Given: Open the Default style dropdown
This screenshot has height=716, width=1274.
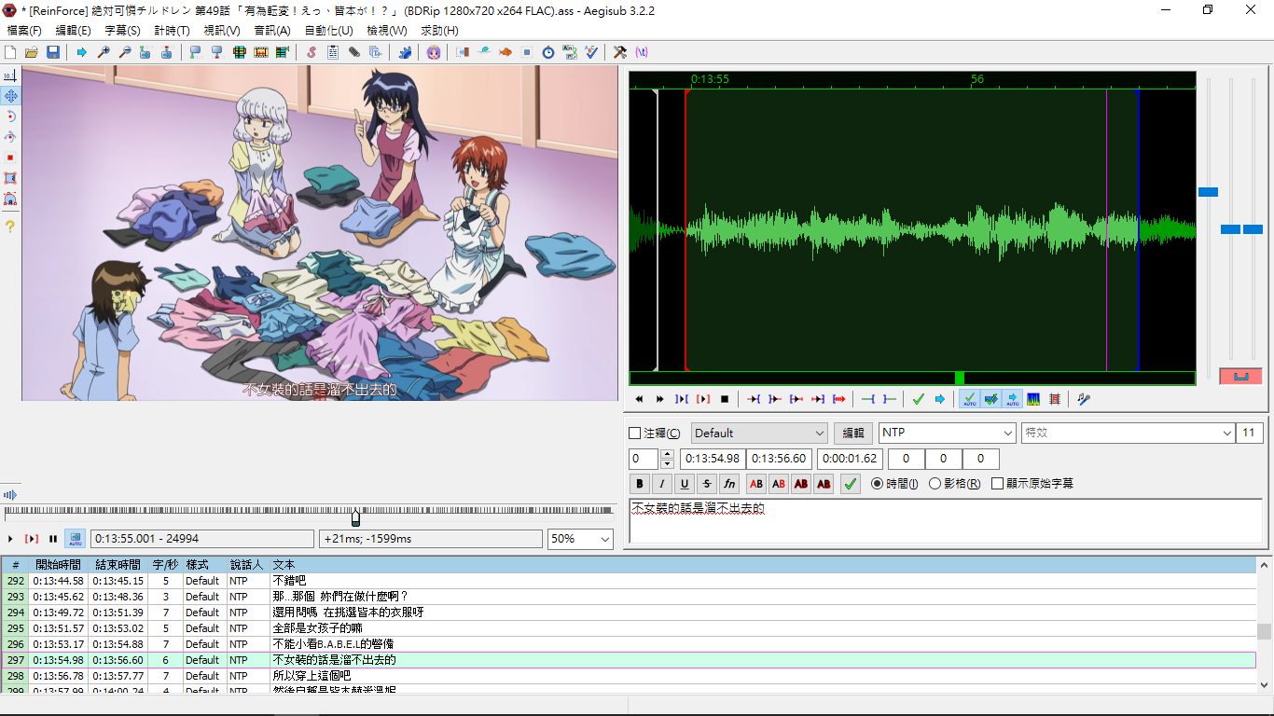Looking at the screenshot, I should 759,434.
